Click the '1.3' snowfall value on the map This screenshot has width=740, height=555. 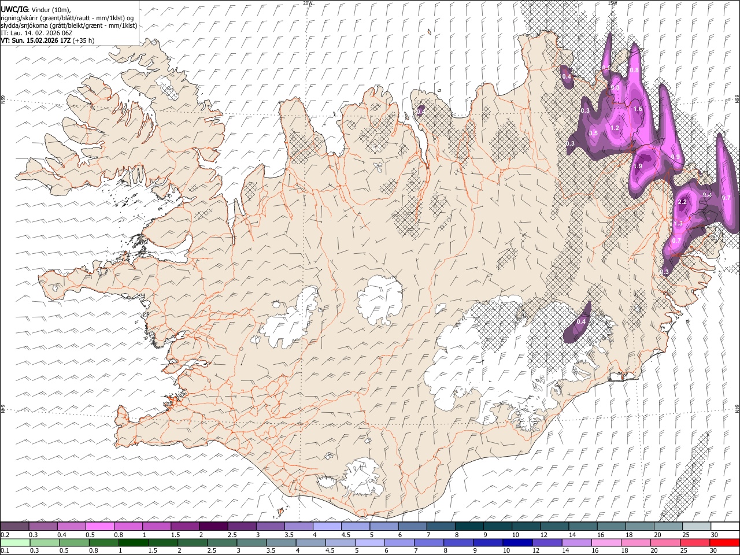coord(678,223)
